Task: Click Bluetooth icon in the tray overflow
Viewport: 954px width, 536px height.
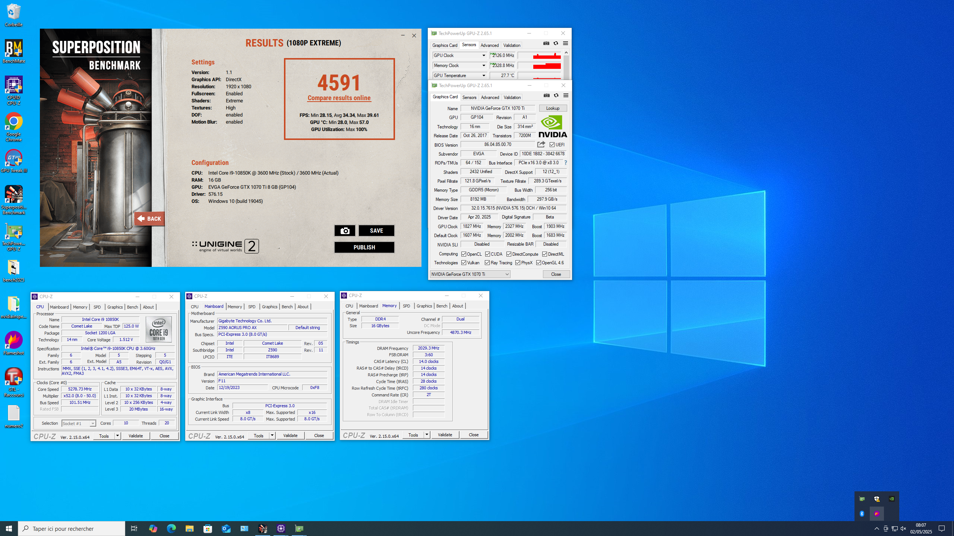Action: pyautogui.click(x=862, y=514)
